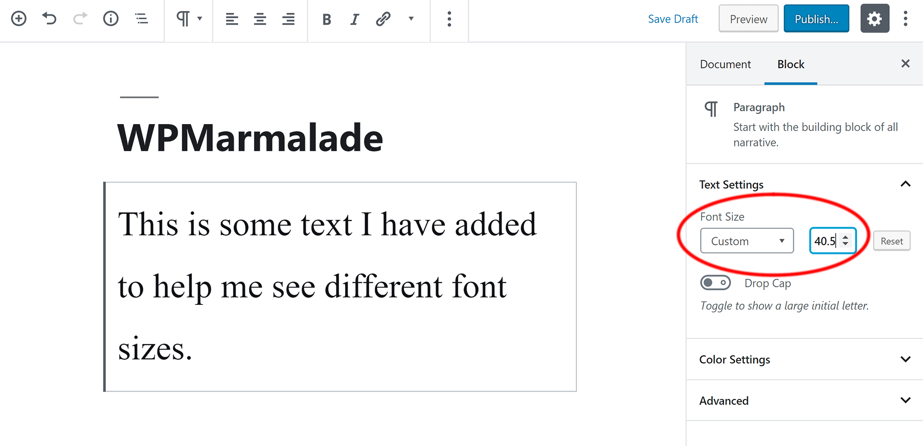Align the paragraph text center
Image resolution: width=923 pixels, height=446 pixels.
(x=260, y=19)
